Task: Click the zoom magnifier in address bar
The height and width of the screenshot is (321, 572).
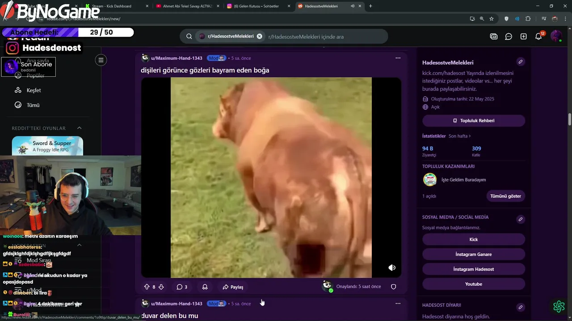Action: click(x=482, y=19)
